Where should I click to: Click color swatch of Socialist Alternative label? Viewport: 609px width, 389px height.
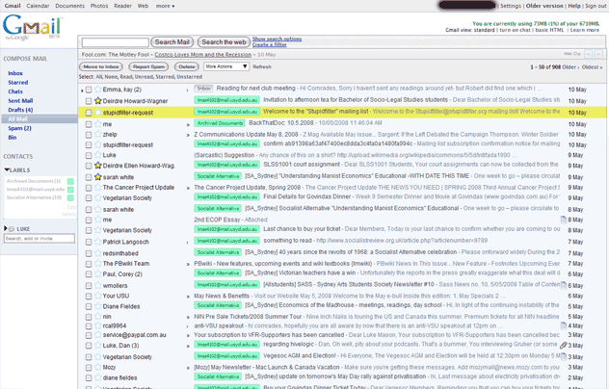coord(70,198)
